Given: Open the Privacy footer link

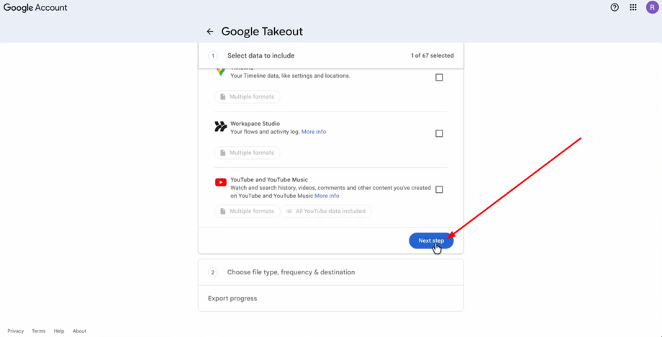Looking at the screenshot, I should coord(16,331).
